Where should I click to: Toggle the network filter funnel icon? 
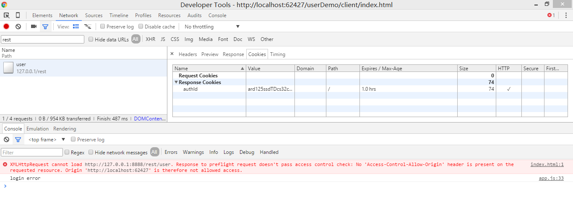[45, 26]
